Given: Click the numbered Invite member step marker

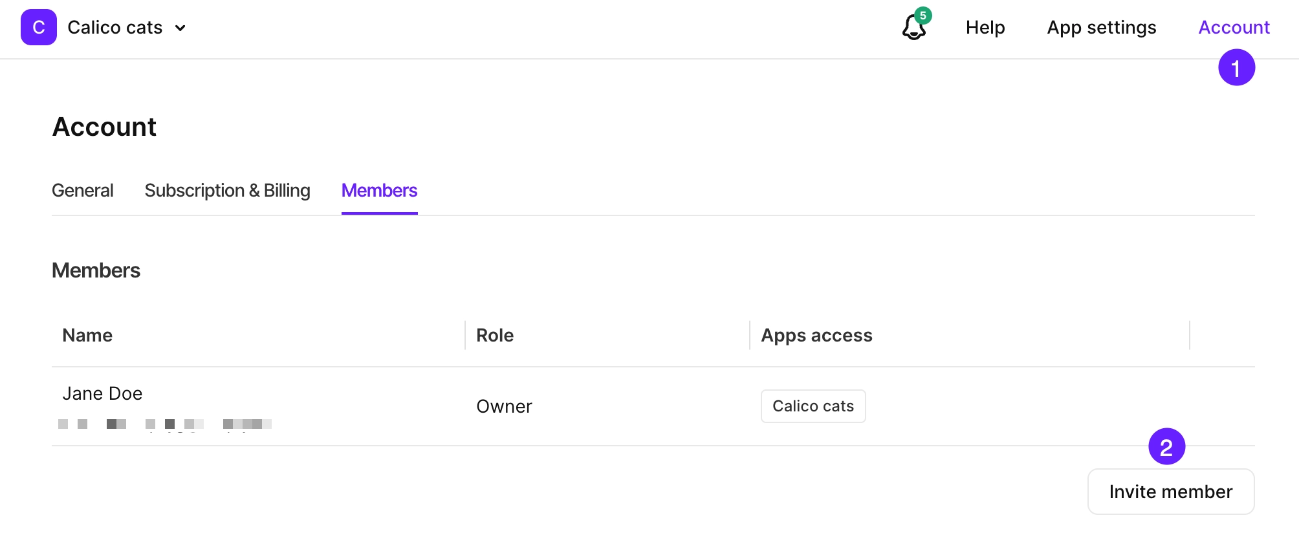Looking at the screenshot, I should pyautogui.click(x=1166, y=446).
